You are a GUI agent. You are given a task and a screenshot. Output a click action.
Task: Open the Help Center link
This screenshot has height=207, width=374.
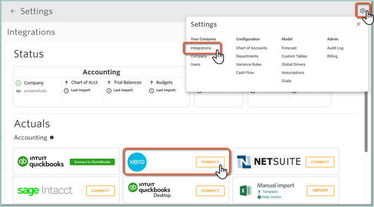271,197
